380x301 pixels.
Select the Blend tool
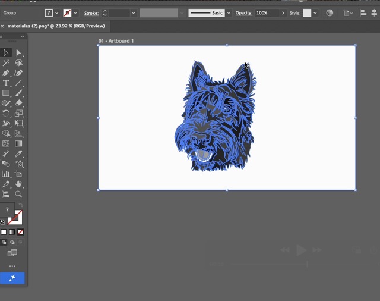(6, 164)
